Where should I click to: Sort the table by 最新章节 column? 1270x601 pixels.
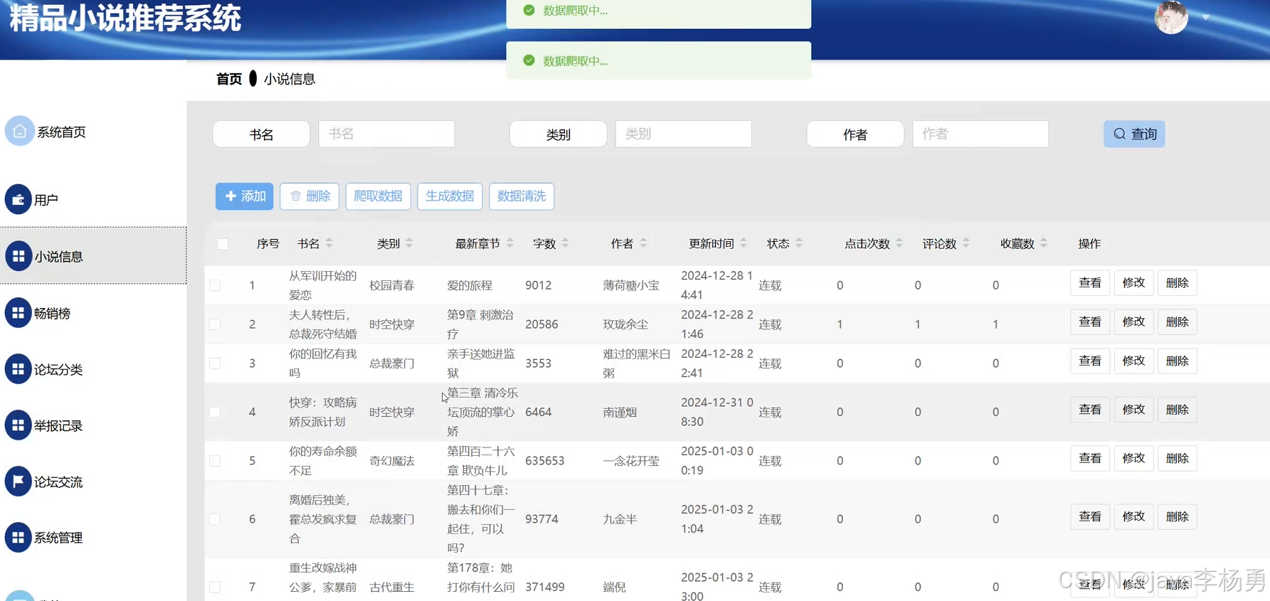[509, 243]
